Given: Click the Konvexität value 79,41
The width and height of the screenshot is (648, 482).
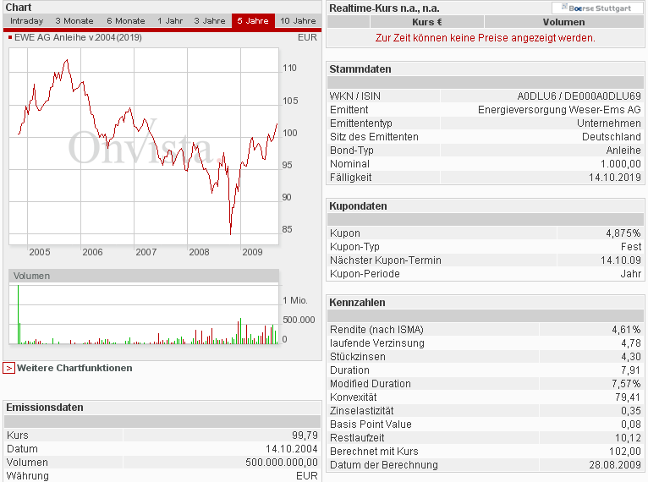Looking at the screenshot, I should pyautogui.click(x=628, y=397).
